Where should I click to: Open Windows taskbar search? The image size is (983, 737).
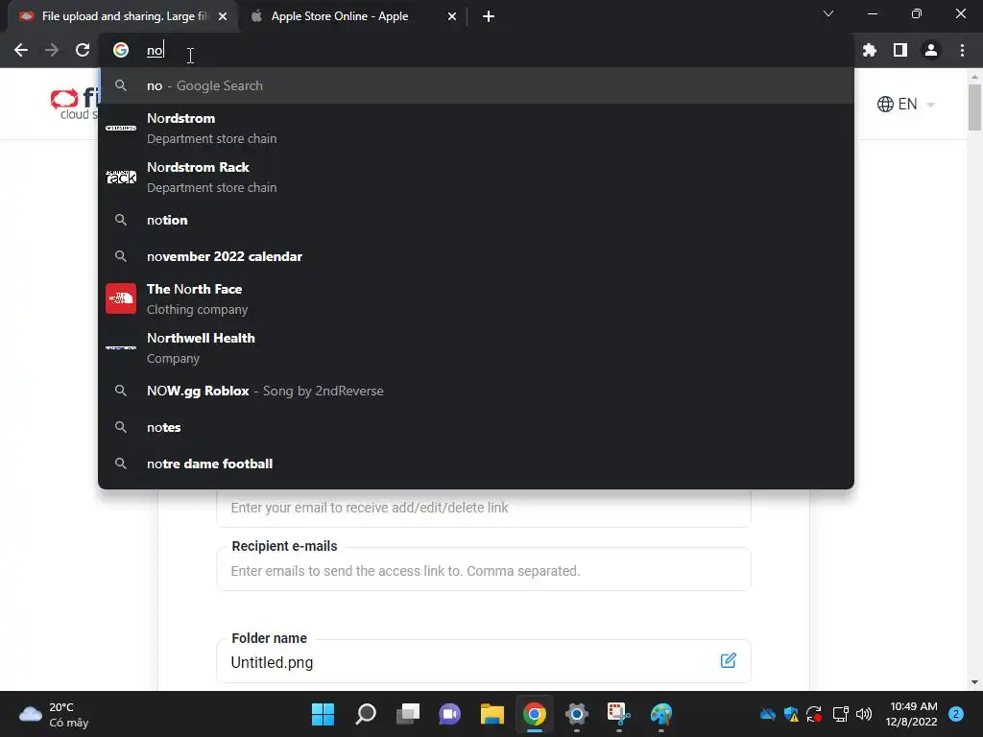(366, 714)
